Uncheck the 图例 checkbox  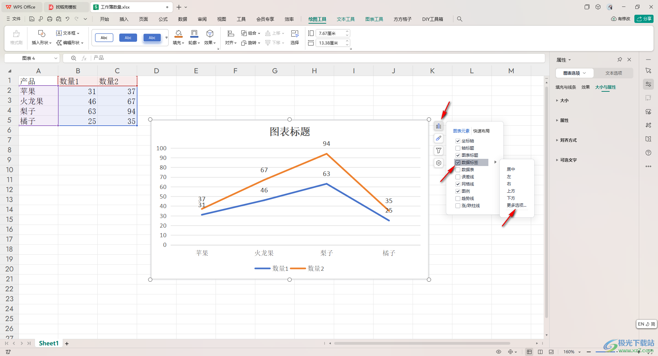tap(458, 191)
